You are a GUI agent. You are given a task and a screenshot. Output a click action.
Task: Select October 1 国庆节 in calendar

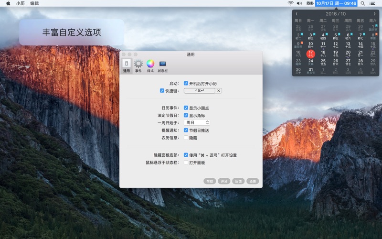(x=373, y=28)
